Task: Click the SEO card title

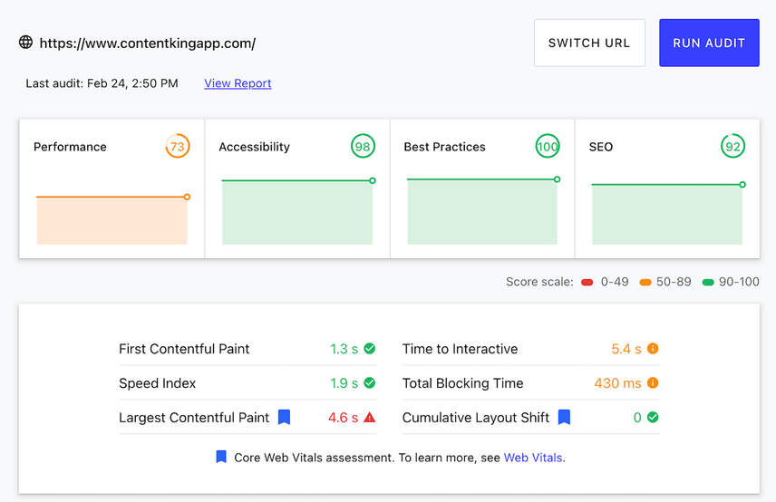Action: click(x=601, y=147)
